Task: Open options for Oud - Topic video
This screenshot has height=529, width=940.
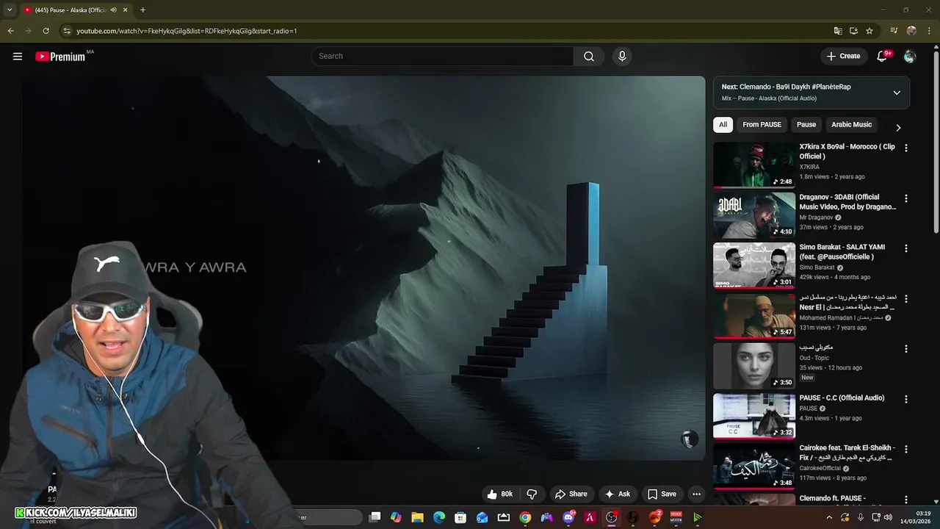Action: (905, 349)
